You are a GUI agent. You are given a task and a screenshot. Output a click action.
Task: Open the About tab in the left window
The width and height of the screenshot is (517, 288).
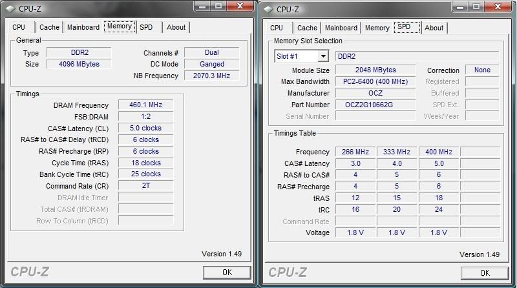[176, 27]
